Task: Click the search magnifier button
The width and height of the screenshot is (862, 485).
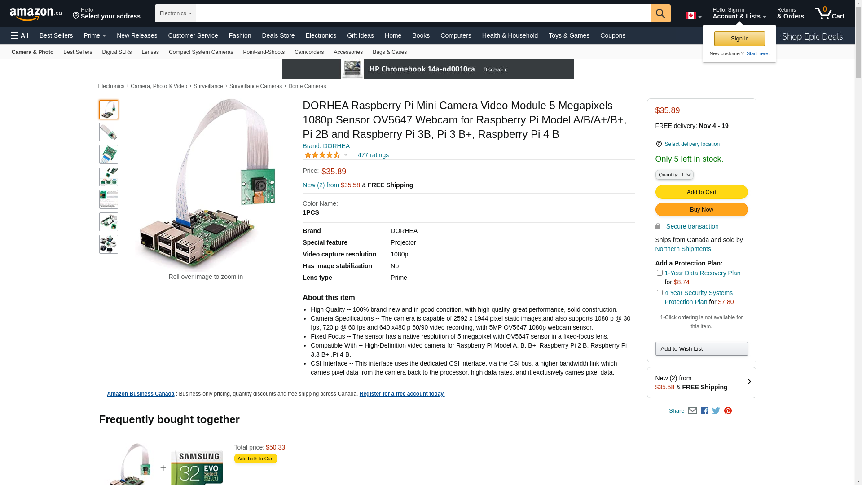Action: pyautogui.click(x=660, y=13)
